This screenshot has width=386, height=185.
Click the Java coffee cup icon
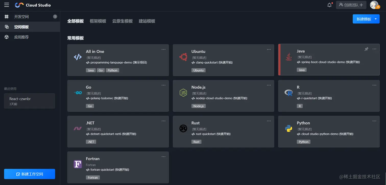(x=289, y=57)
